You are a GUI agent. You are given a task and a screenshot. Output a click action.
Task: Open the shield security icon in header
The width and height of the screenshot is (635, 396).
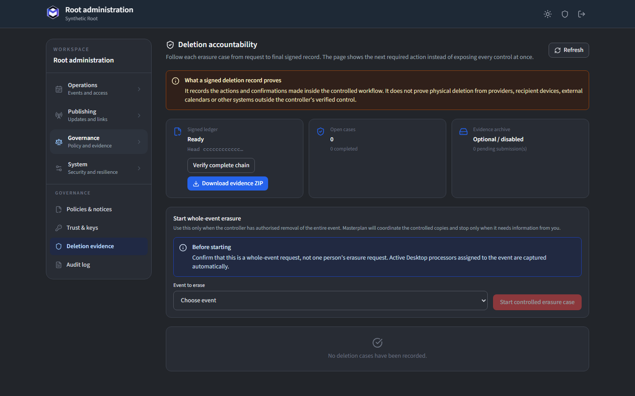click(x=565, y=14)
